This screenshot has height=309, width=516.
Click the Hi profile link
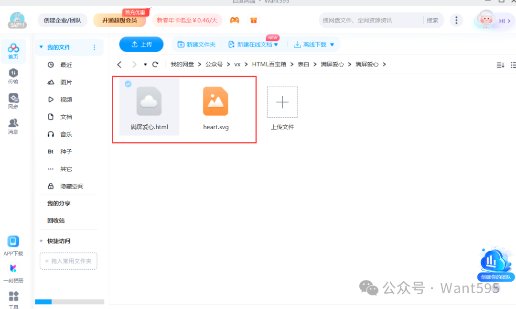point(505,21)
